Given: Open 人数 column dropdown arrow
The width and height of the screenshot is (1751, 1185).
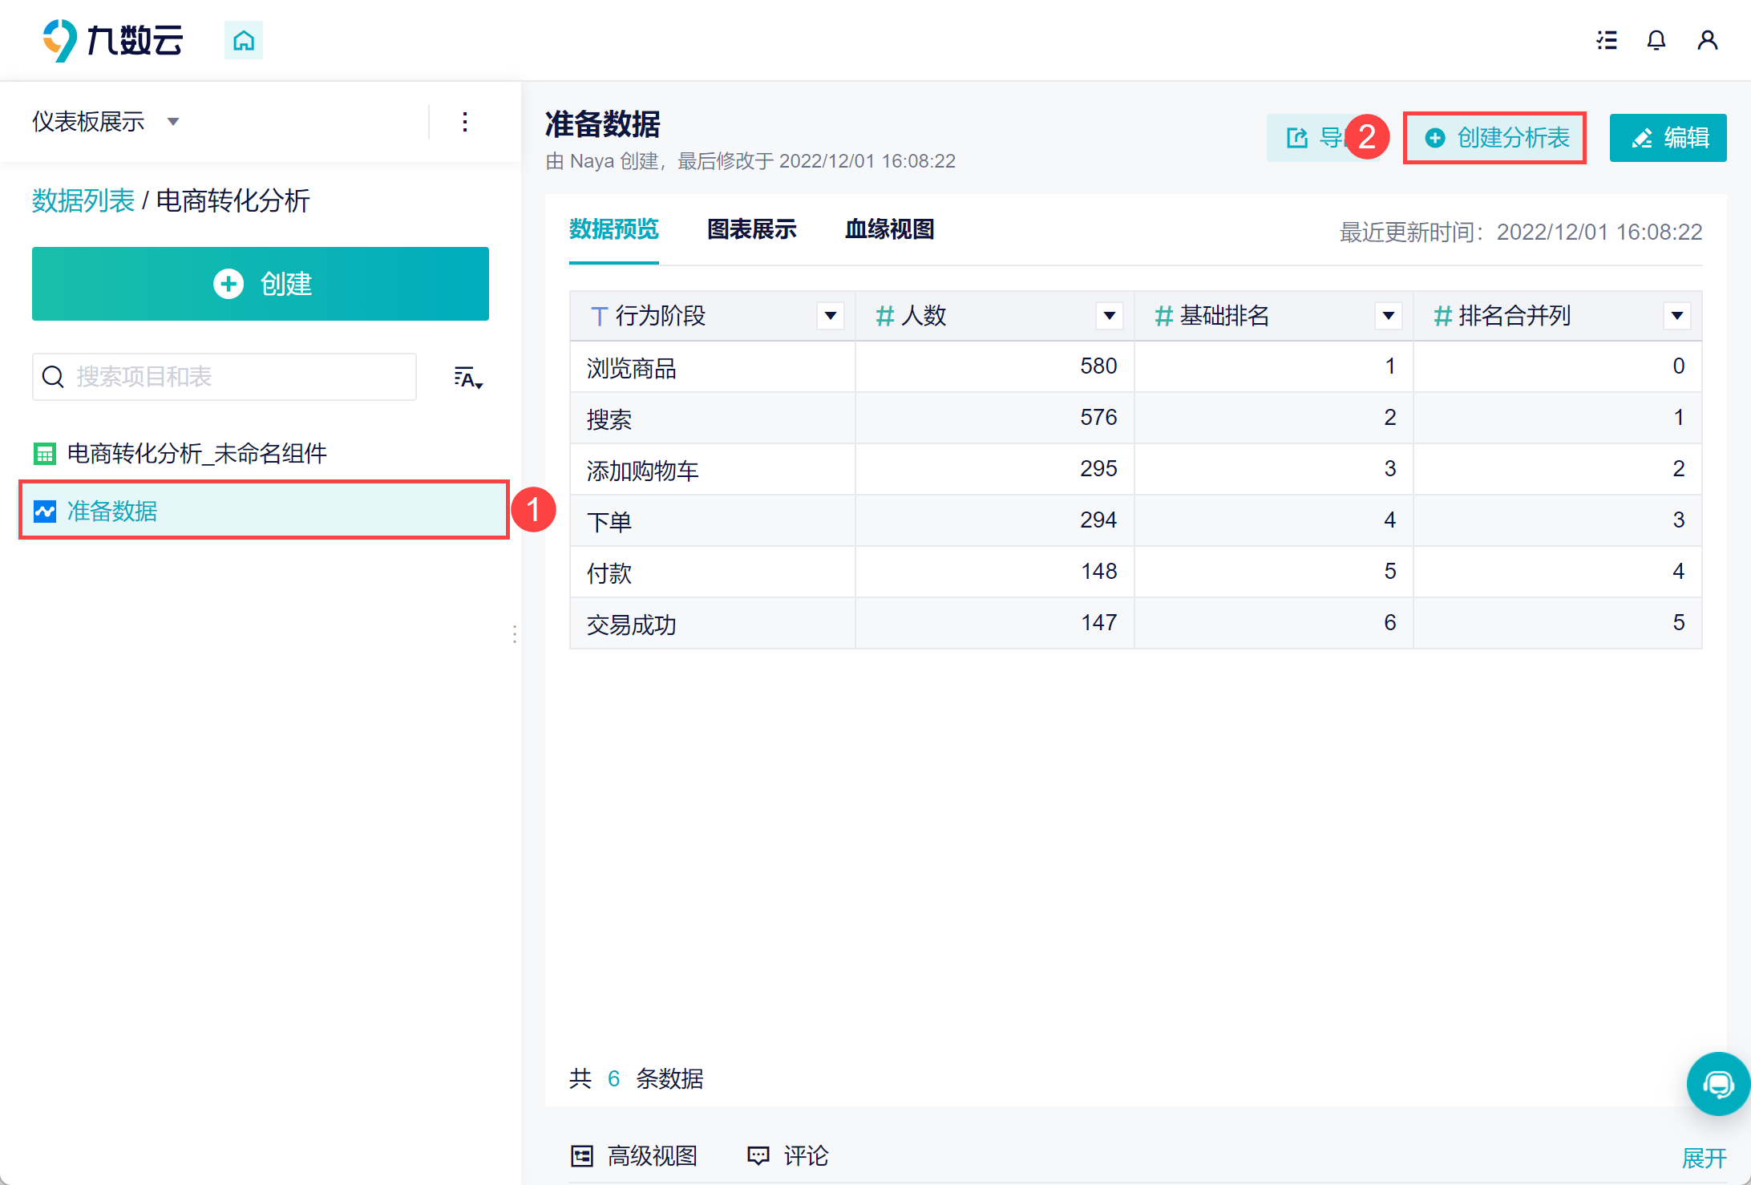Looking at the screenshot, I should tap(1110, 316).
